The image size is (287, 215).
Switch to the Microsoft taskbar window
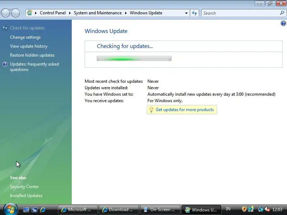[x=77, y=210]
